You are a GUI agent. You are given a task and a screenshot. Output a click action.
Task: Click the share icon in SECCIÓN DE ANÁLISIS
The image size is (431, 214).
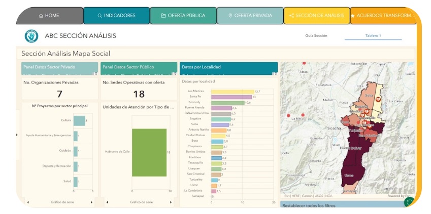[291, 16]
